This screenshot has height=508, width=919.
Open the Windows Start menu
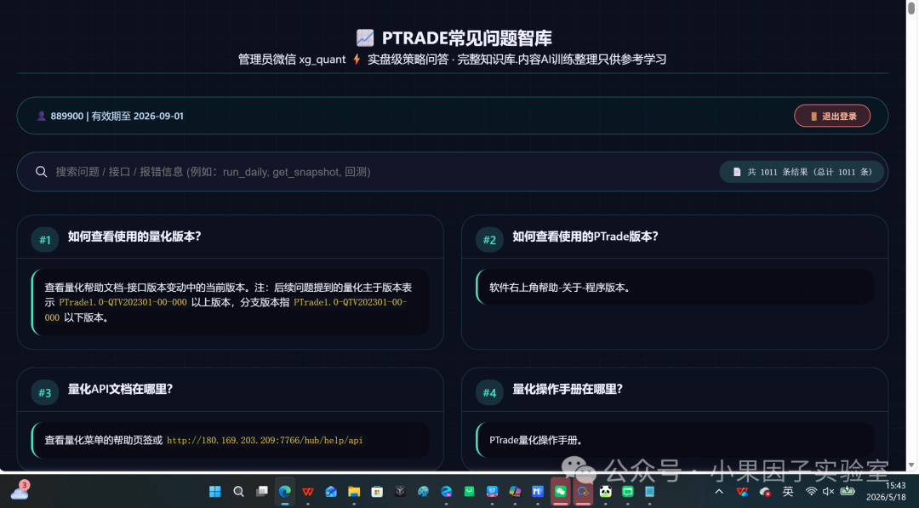(x=215, y=492)
